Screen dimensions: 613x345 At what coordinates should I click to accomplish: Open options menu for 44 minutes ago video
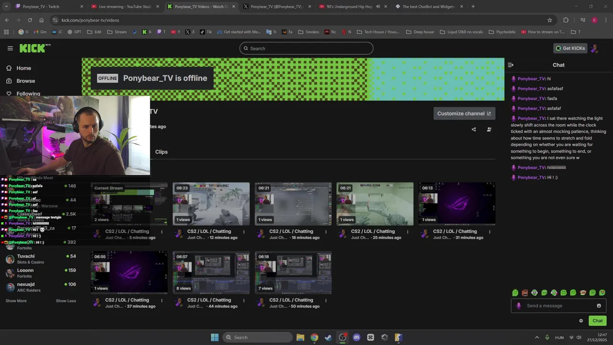[244, 300]
